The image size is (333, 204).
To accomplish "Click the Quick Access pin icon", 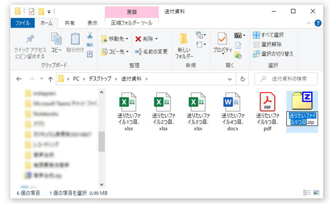I will point(30,39).
